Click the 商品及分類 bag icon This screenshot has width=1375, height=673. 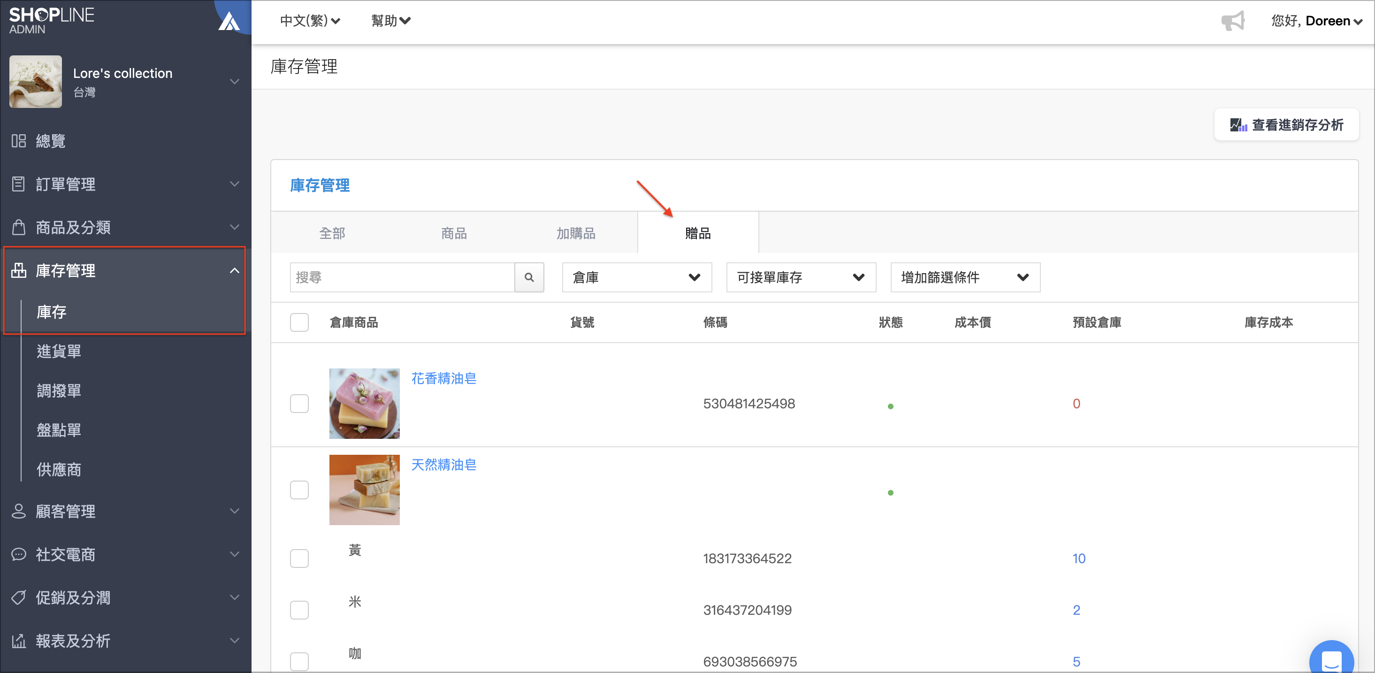(x=19, y=227)
